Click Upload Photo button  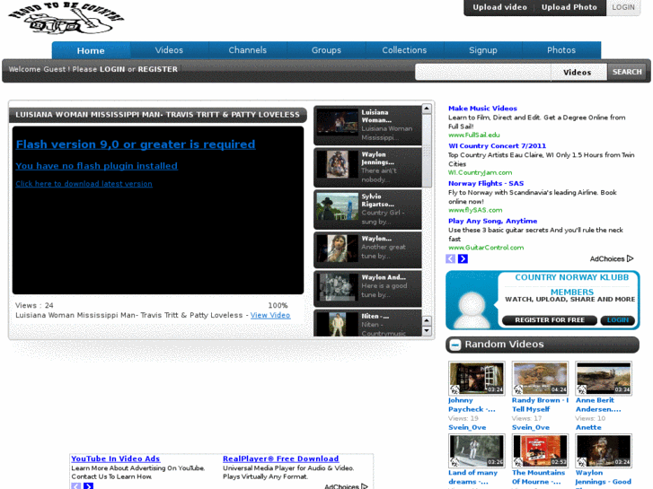[x=569, y=7]
